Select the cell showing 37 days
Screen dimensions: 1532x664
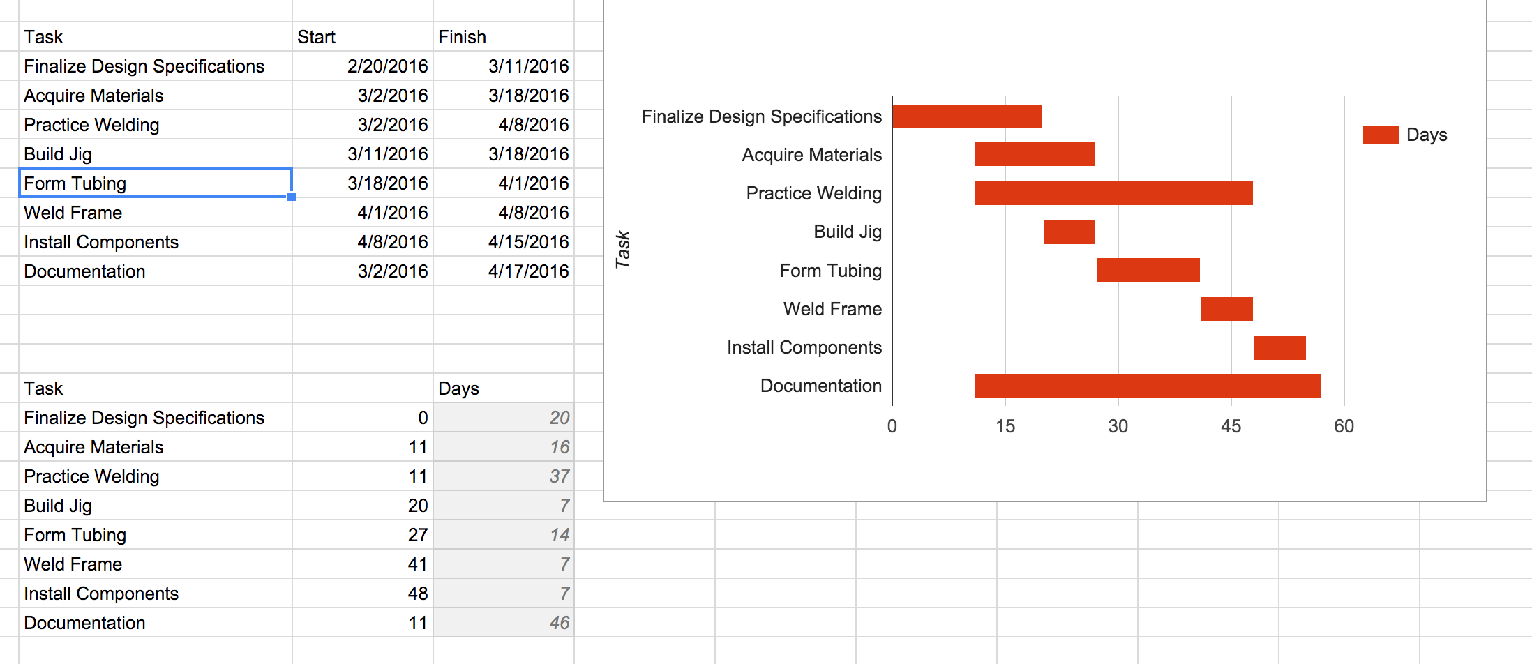(503, 476)
